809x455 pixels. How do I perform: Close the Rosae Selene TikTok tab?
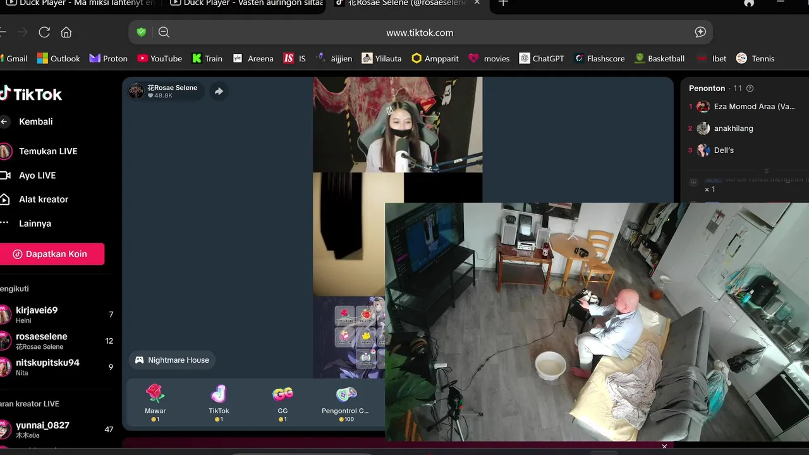point(477,3)
